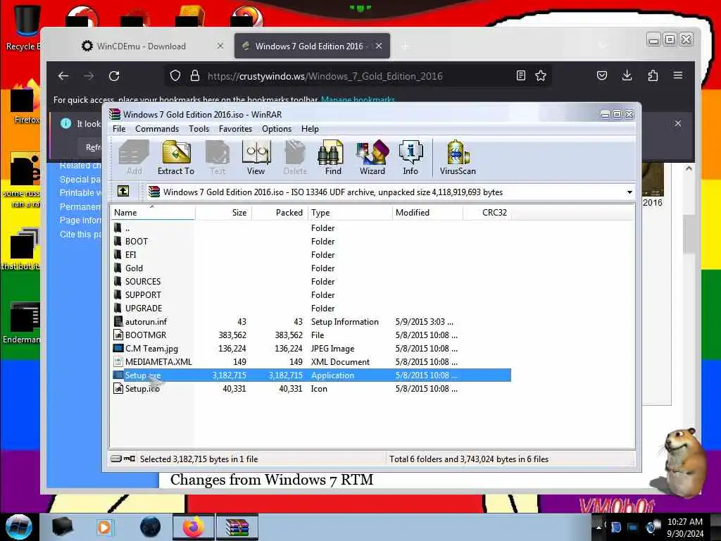
Task: Select Setup.ico file
Action: pyautogui.click(x=311, y=389)
